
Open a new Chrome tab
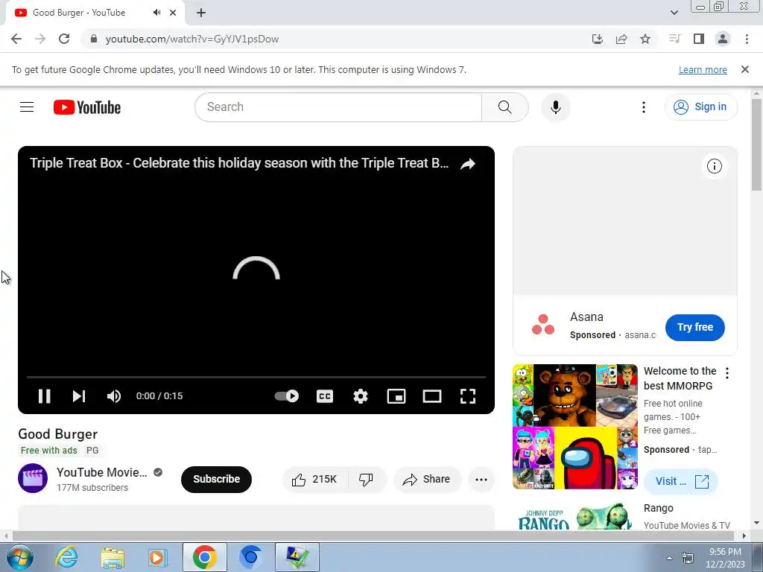click(x=201, y=13)
